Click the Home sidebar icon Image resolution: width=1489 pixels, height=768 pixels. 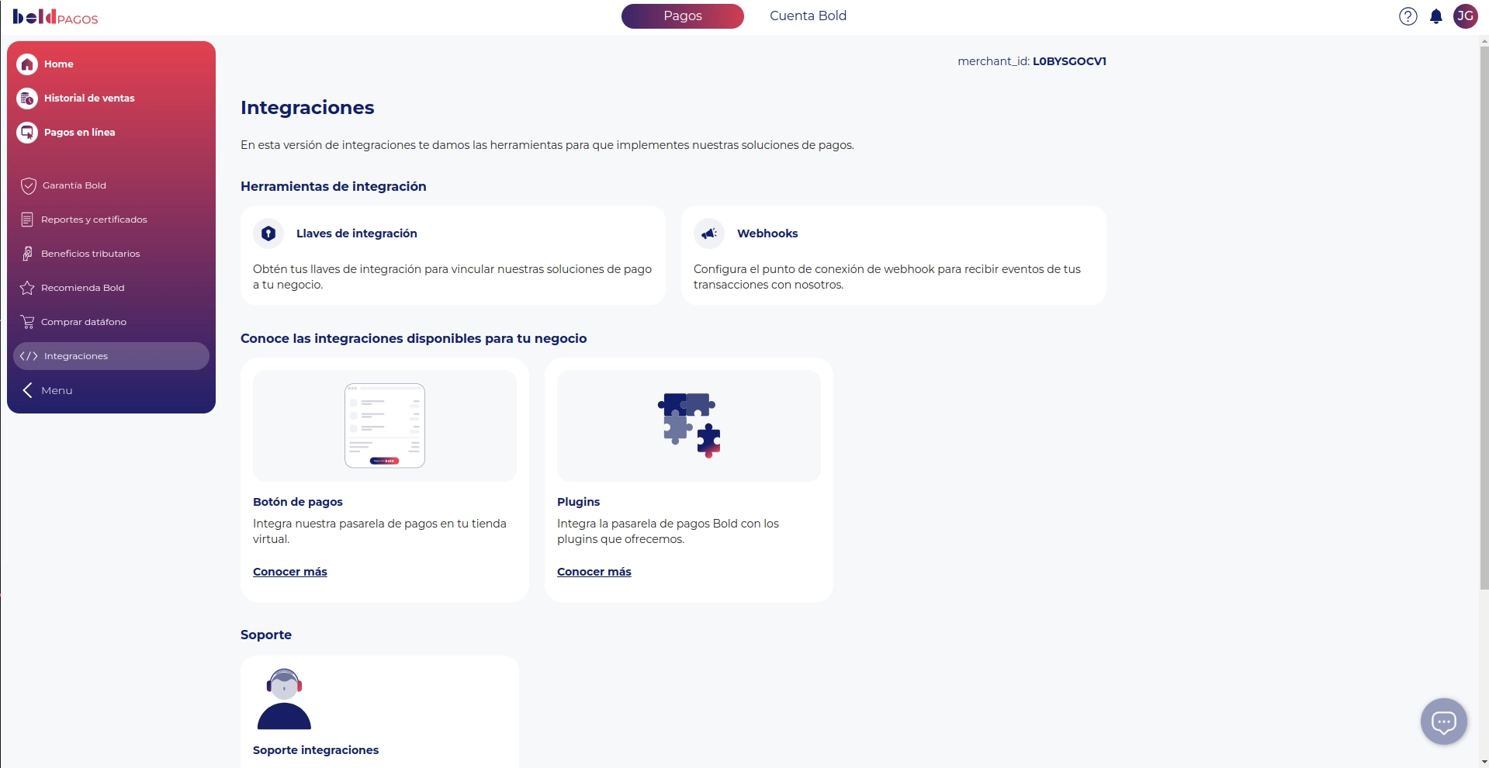click(27, 64)
